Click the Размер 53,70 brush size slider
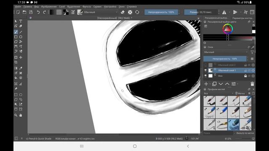This screenshot has width=269, height=151. (x=201, y=12)
